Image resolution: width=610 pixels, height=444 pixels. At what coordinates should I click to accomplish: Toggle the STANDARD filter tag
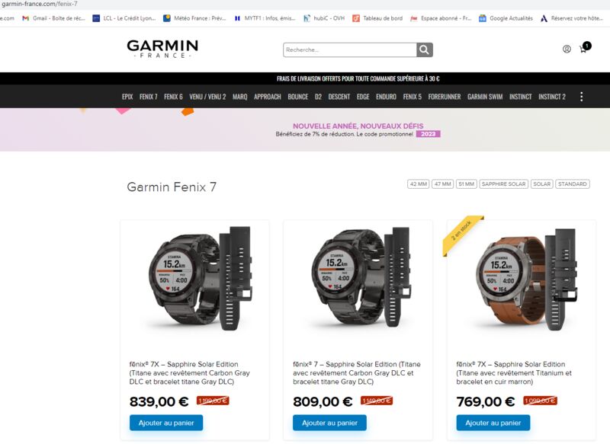tap(573, 184)
